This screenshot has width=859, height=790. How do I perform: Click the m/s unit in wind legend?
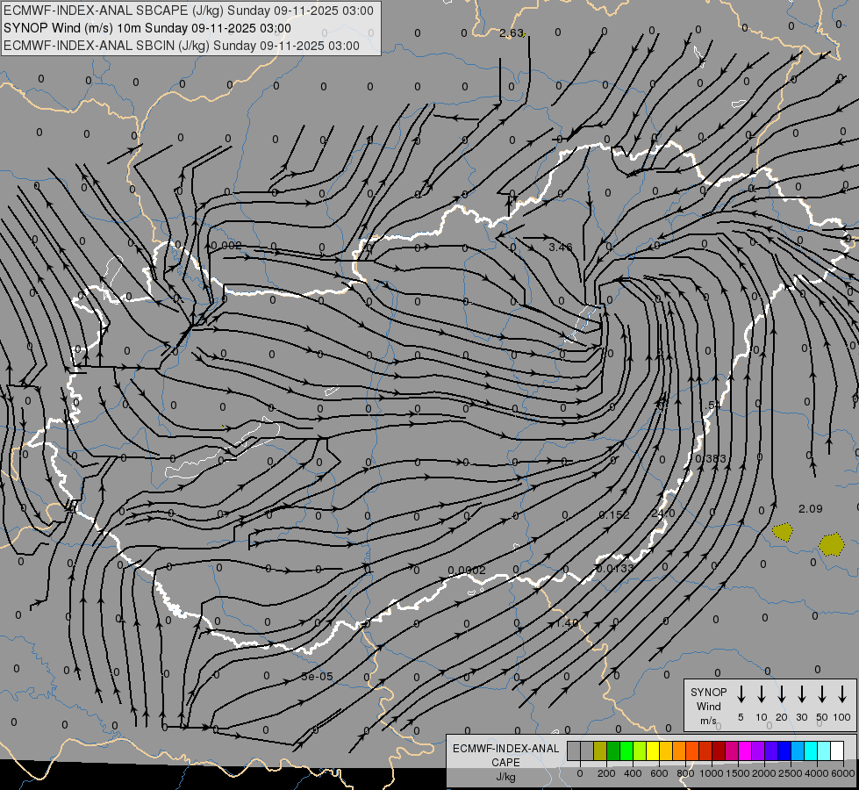click(x=708, y=721)
